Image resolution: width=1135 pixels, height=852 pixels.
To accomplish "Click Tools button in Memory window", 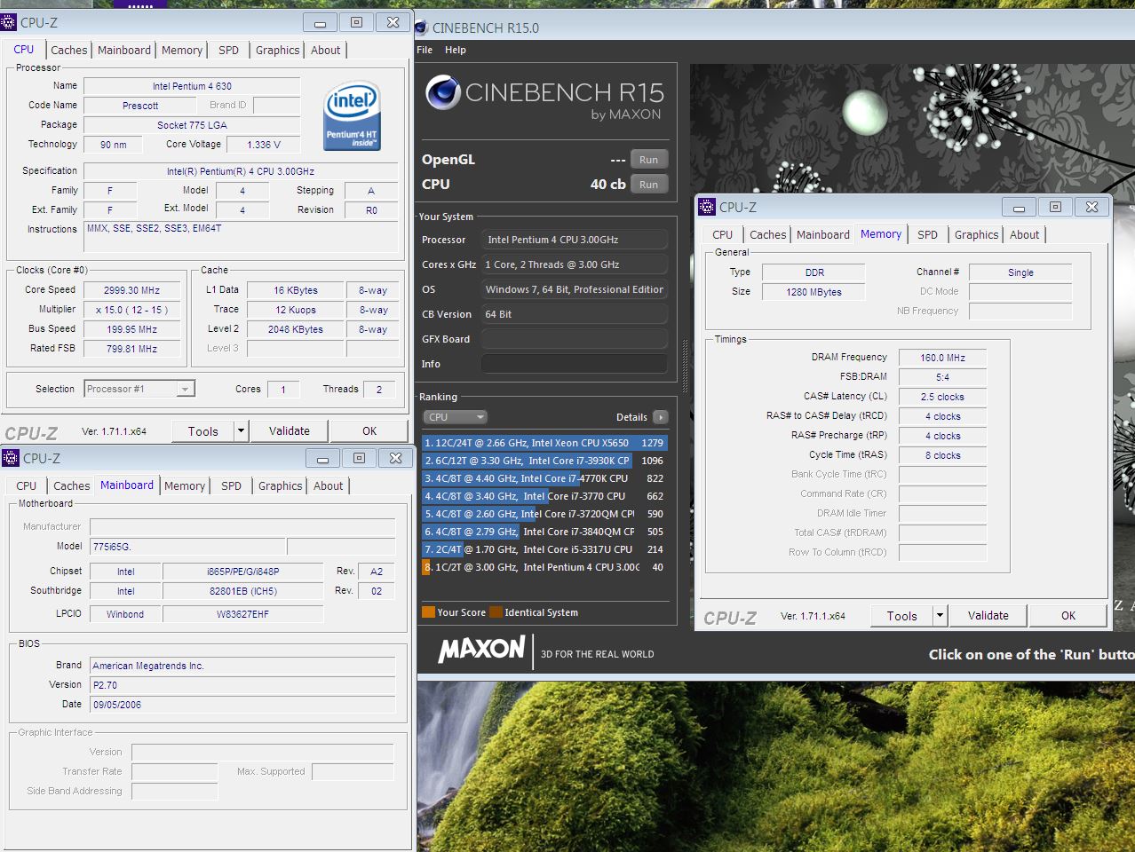I will tap(901, 615).
